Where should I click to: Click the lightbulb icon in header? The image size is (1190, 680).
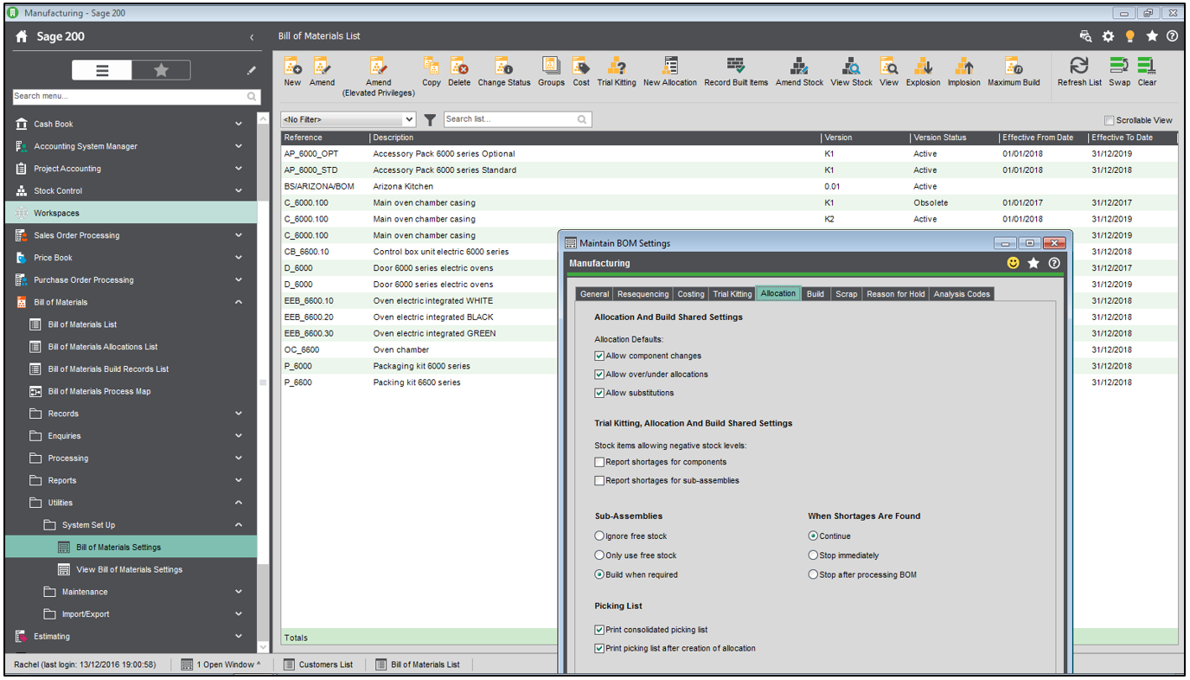coord(1129,36)
